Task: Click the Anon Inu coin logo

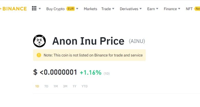Action: pos(39,41)
